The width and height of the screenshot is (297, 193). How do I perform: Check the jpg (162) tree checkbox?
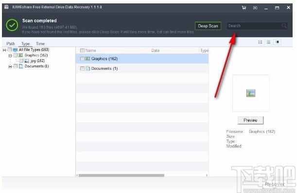21,61
